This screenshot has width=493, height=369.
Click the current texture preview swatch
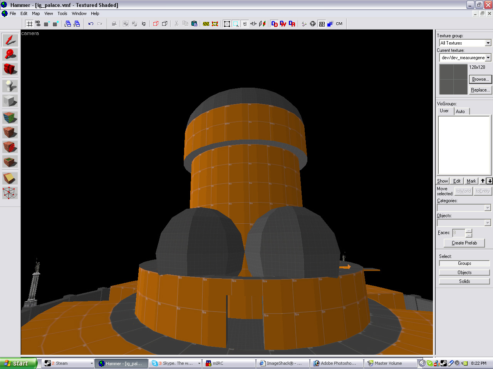click(453, 79)
